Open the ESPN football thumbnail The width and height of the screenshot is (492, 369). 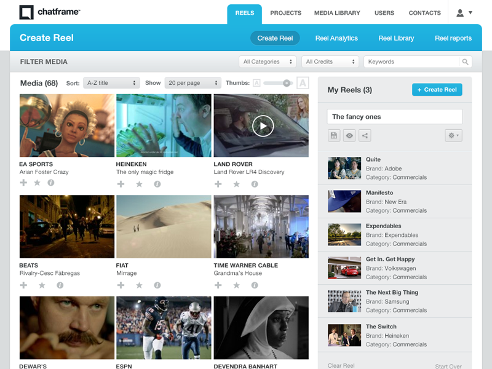click(164, 328)
